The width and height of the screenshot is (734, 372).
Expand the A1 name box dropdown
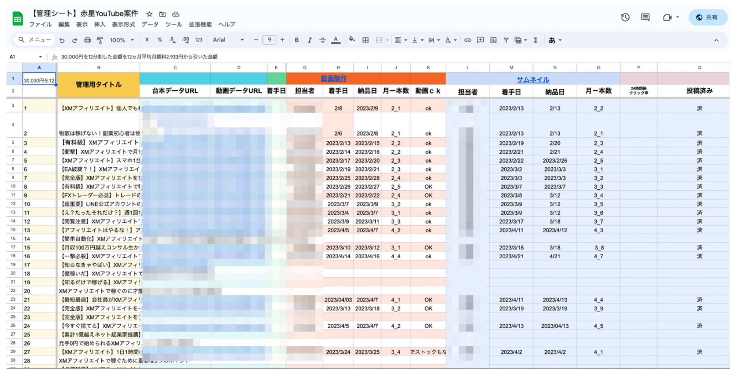point(40,57)
